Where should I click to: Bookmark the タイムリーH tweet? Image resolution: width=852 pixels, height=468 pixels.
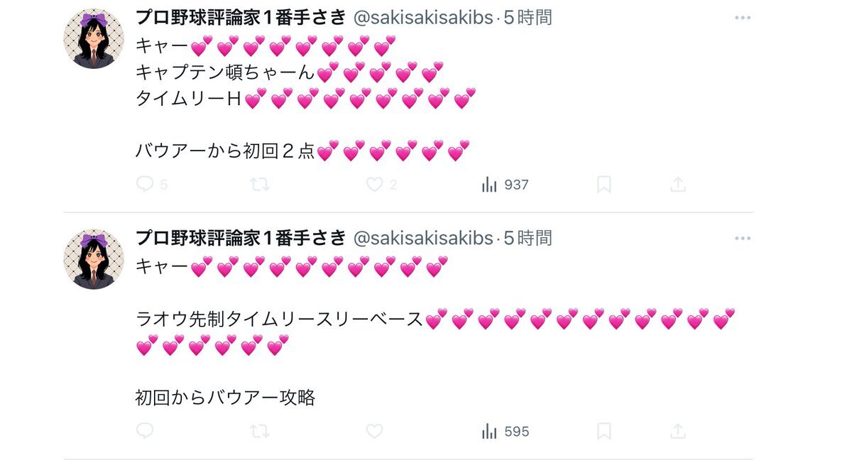pyautogui.click(x=603, y=185)
